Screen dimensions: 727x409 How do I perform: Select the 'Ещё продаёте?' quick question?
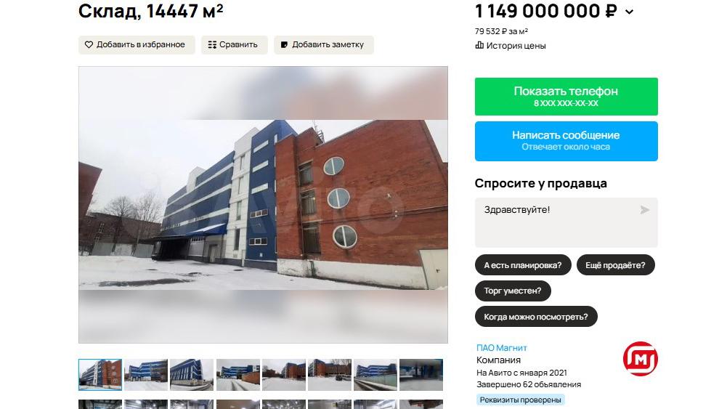[615, 265]
